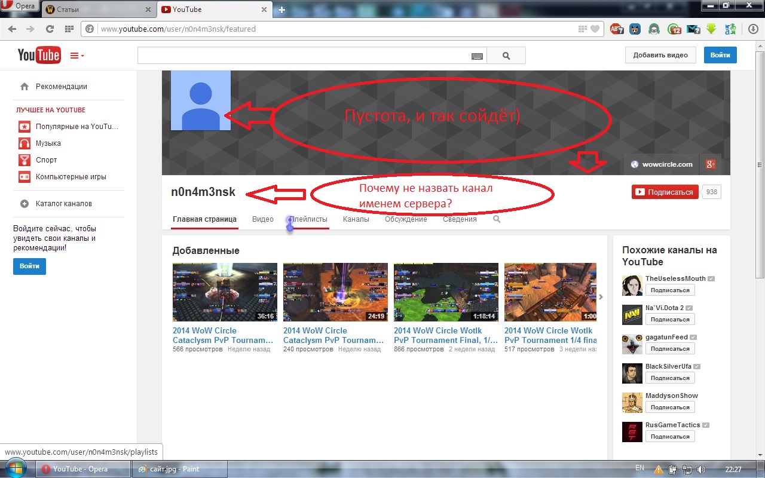The image size is (765, 478).
Task: Click the browser Forward arrow
Action: point(30,29)
